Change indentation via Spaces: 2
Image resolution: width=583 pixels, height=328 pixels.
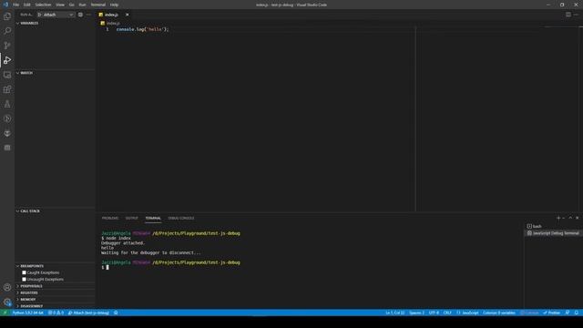click(x=417, y=313)
